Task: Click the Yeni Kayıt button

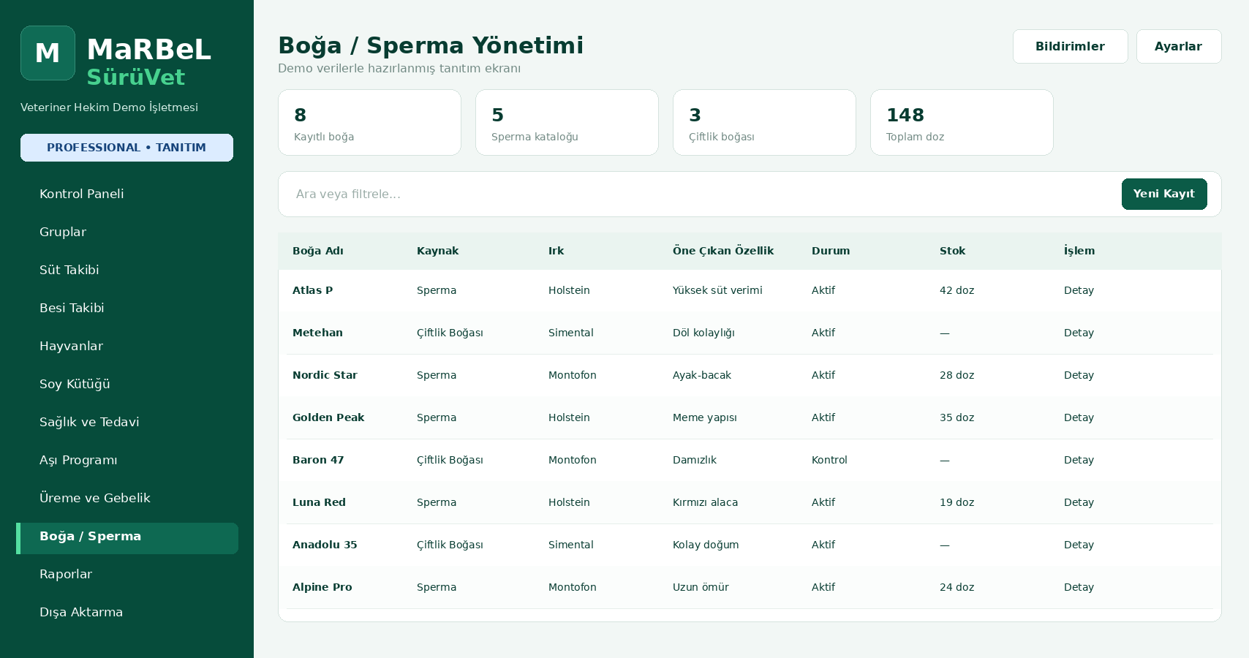Action: 1164,194
